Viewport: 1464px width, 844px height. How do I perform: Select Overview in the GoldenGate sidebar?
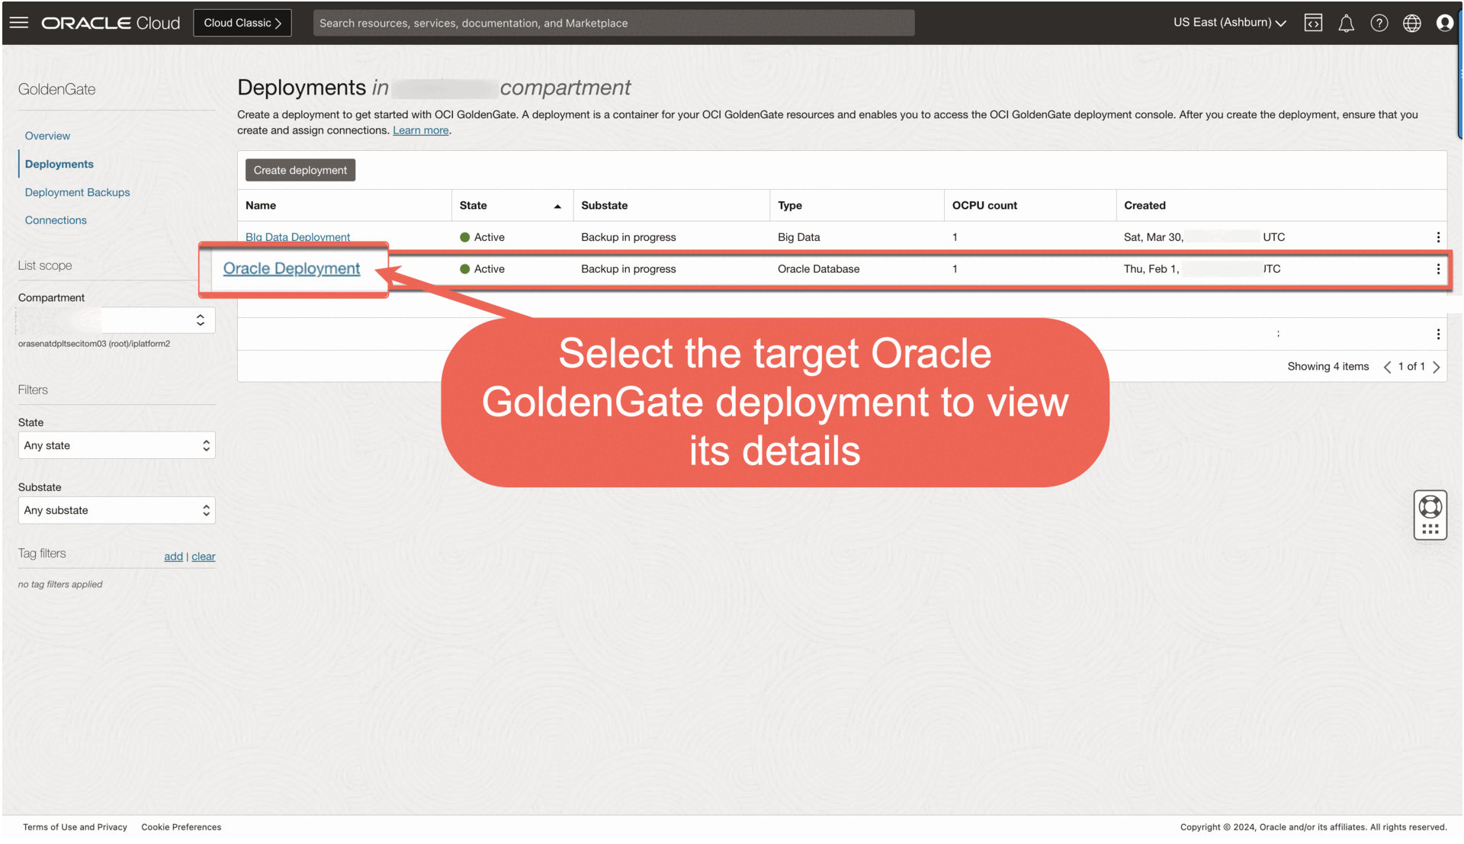point(47,135)
